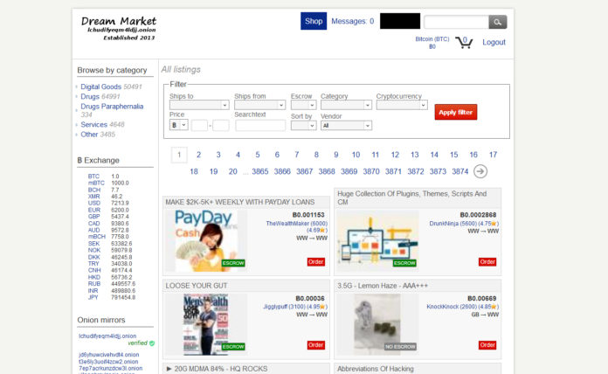Open the Other category
Image resolution: width=608 pixels, height=374 pixels.
pyautogui.click(x=89, y=135)
